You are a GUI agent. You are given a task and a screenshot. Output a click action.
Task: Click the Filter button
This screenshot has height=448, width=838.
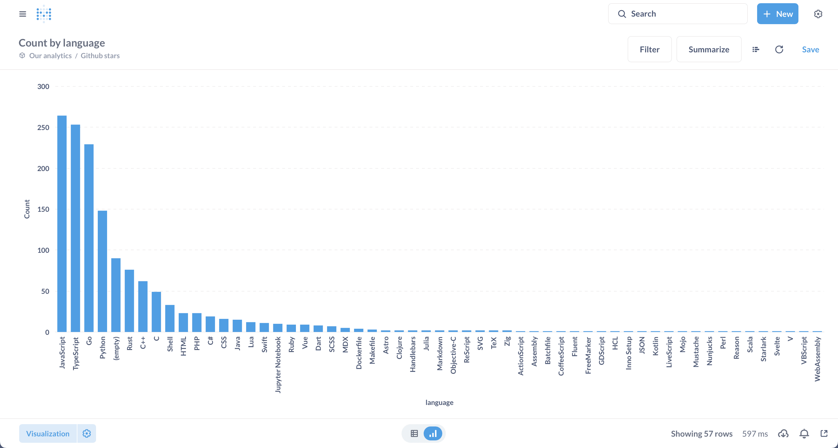pos(649,49)
